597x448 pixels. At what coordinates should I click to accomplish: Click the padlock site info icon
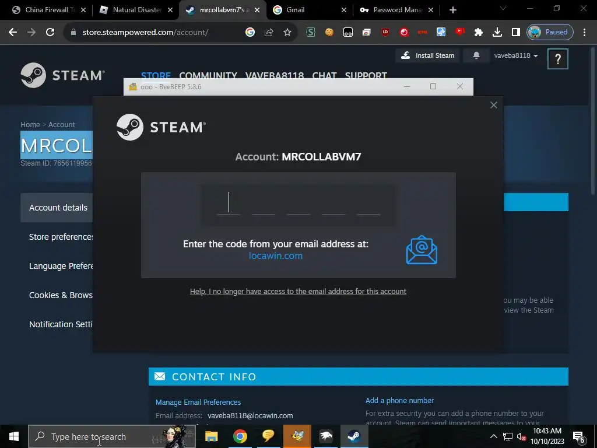[x=73, y=33]
